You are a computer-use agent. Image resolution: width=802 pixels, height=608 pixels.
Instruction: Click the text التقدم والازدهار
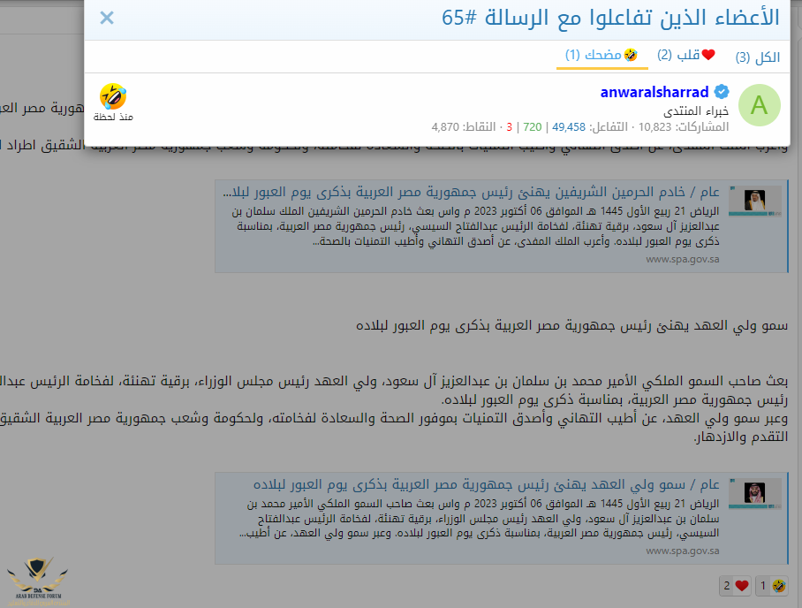pos(741,437)
